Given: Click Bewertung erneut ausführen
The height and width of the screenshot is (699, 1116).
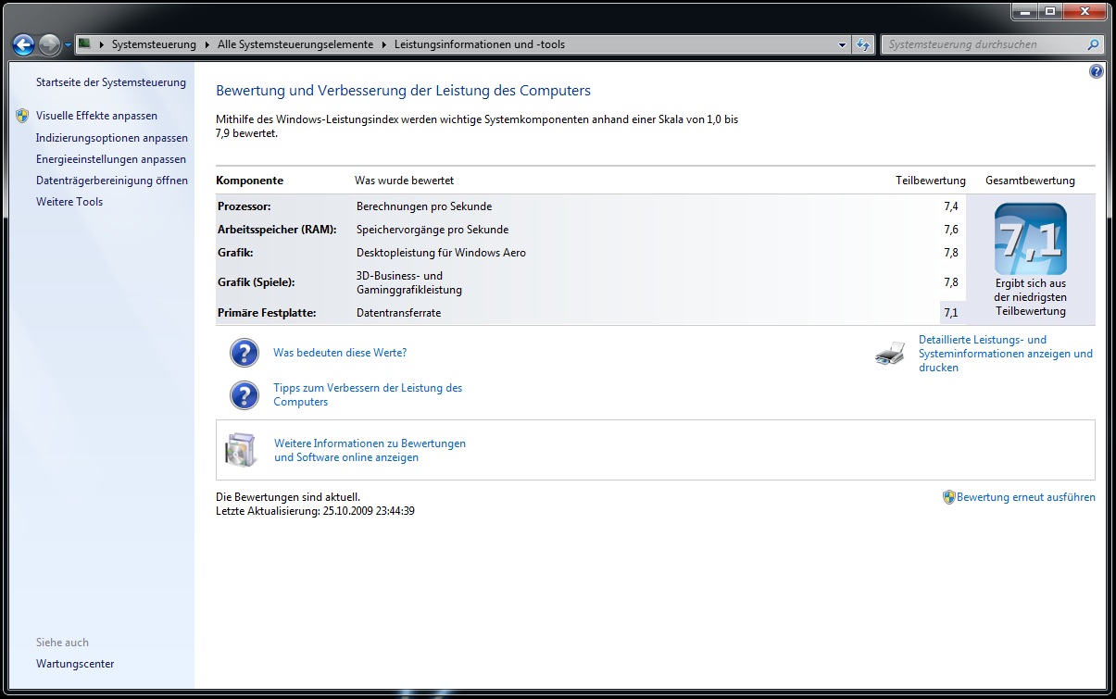Looking at the screenshot, I should 1025,497.
